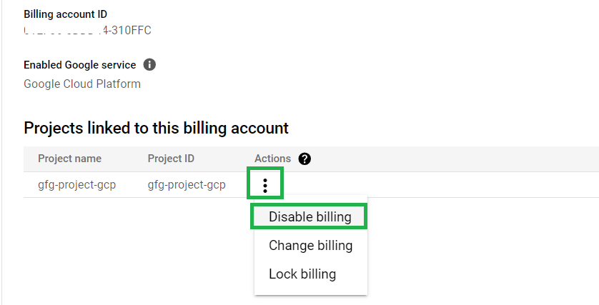Screen dimensions: 599x305
Task: Choose Change billing in the actions menu
Action: [310, 246]
